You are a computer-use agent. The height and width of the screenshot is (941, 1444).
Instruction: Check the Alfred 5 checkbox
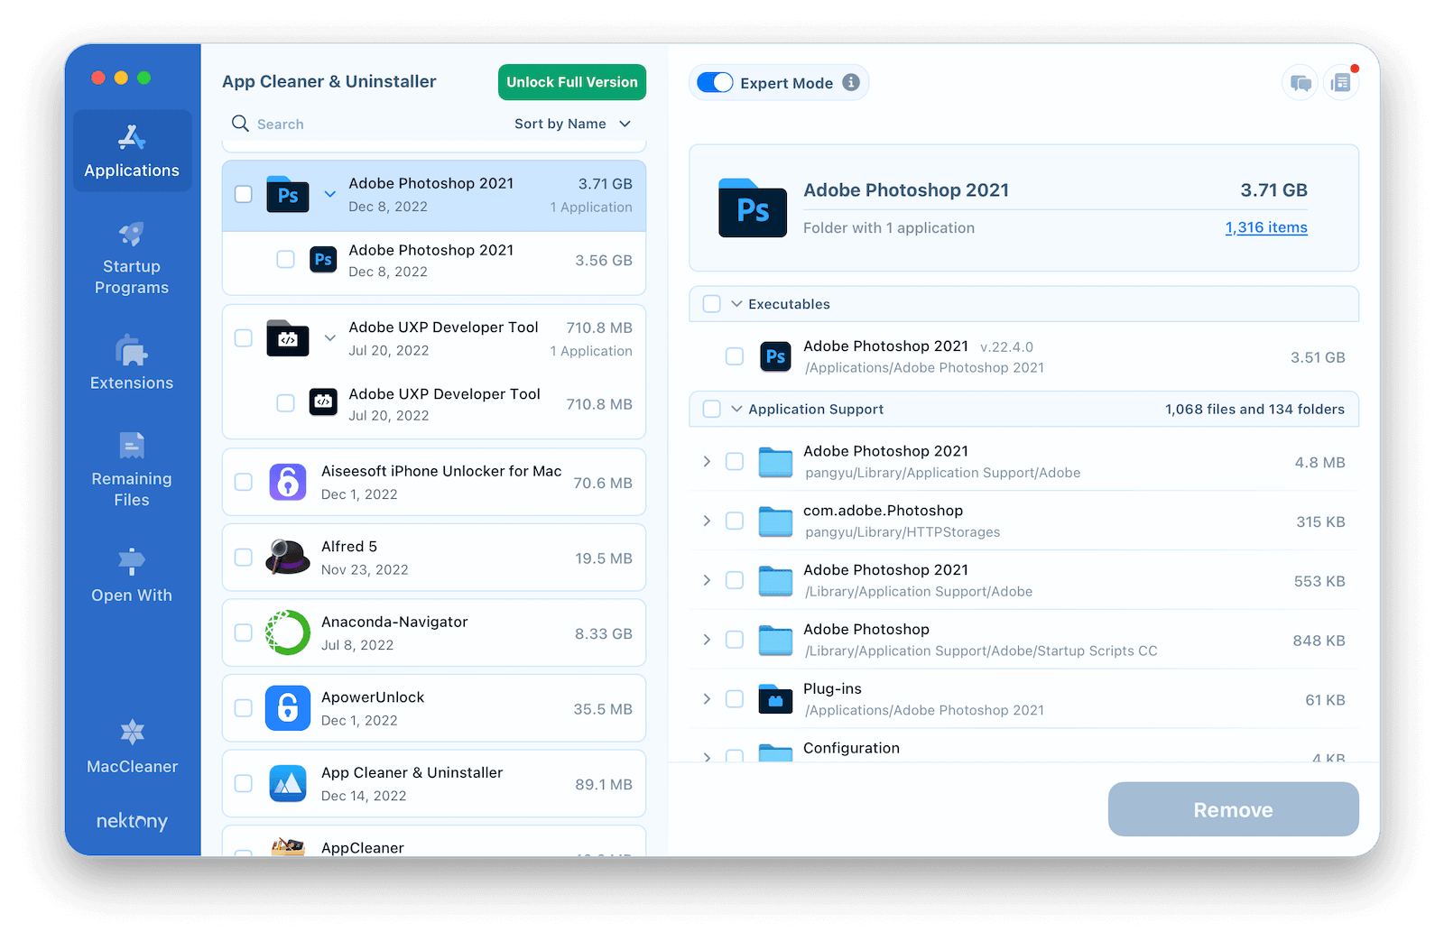coord(244,558)
